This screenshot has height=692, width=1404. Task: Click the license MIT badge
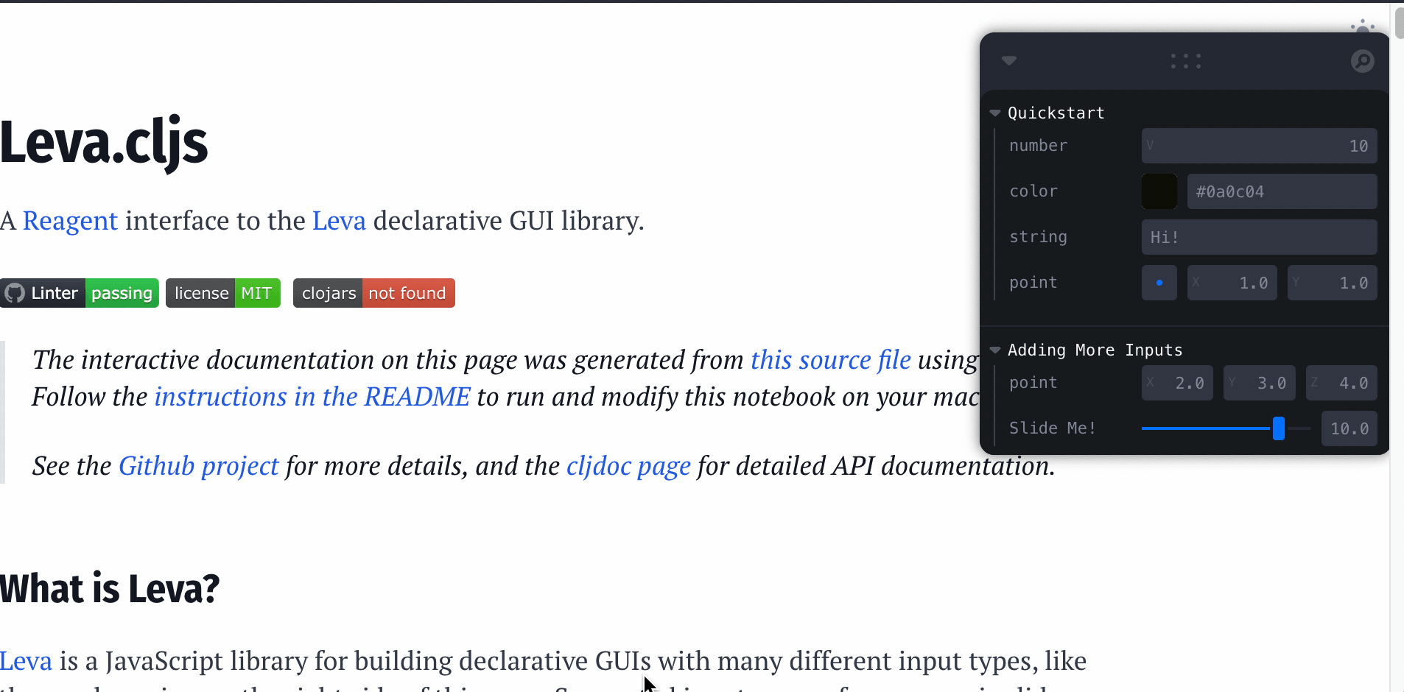[223, 293]
